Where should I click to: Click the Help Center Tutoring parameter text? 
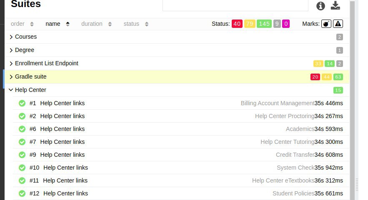click(287, 142)
